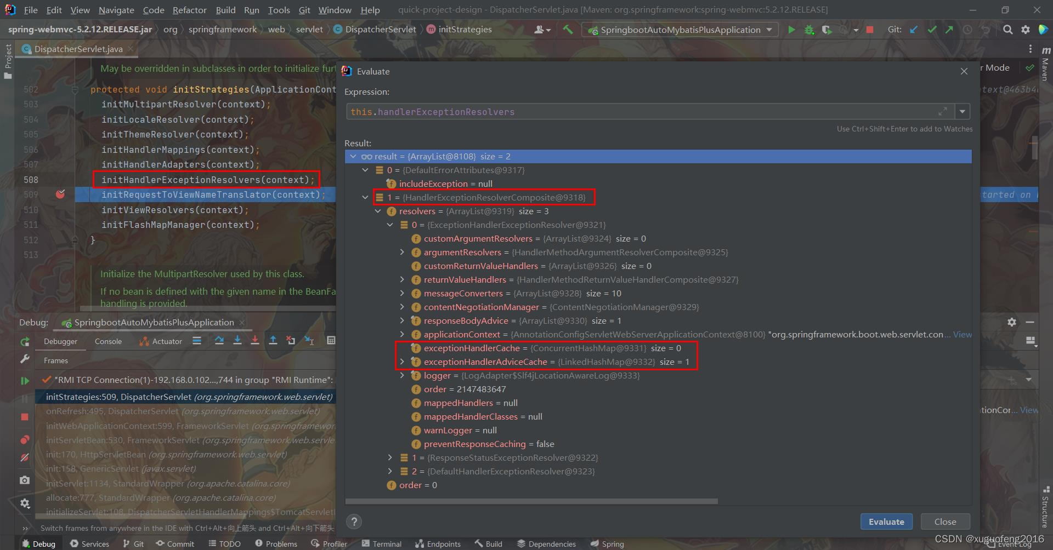
Task: Open the Terminal tool window
Action: click(382, 544)
